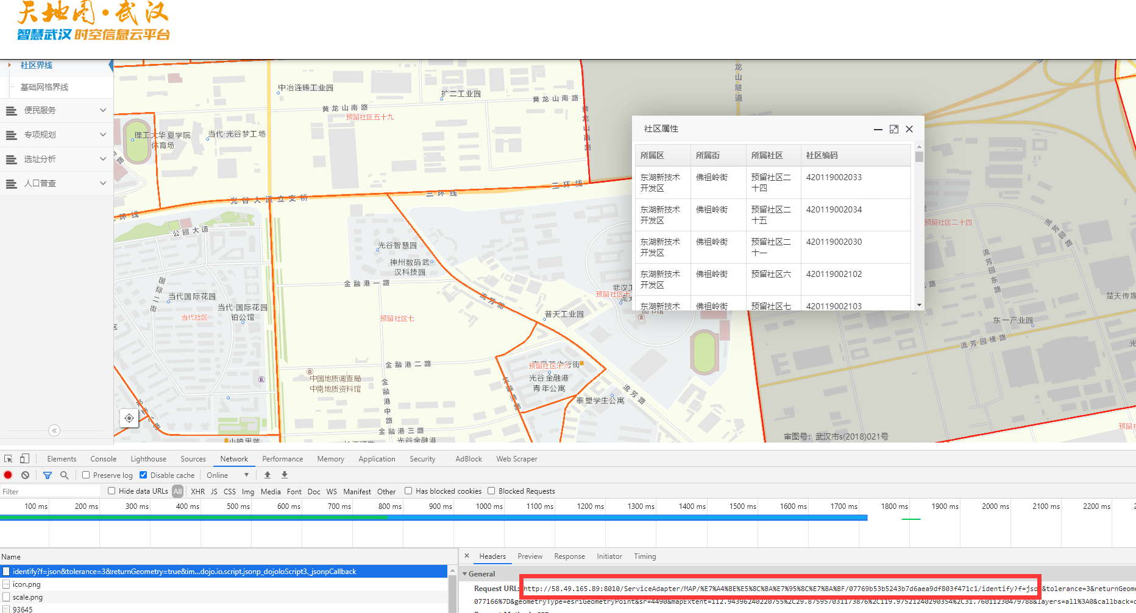The height and width of the screenshot is (613, 1136).
Task: Open the Lighthouse tab
Action: (148, 459)
